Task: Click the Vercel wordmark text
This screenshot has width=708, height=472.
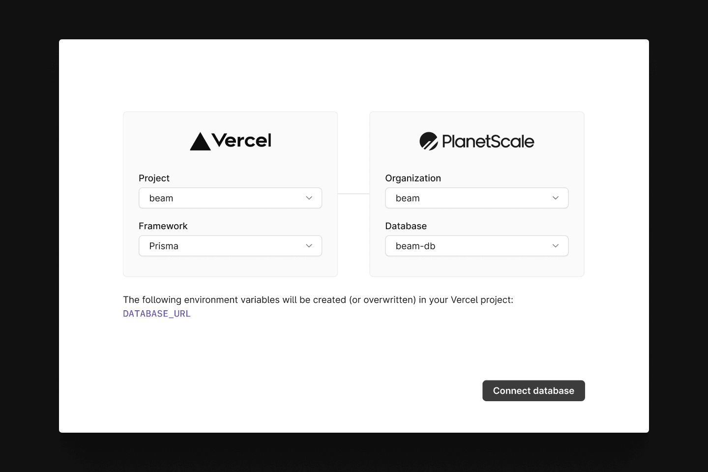Action: (241, 141)
